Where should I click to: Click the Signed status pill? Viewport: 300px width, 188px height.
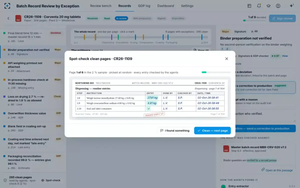161,18
